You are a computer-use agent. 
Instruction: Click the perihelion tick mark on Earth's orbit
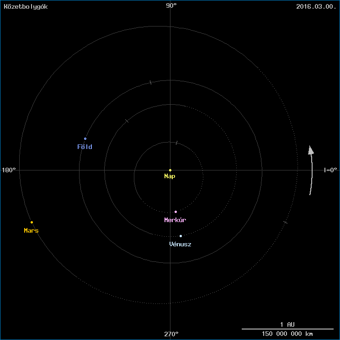[x=151, y=82]
